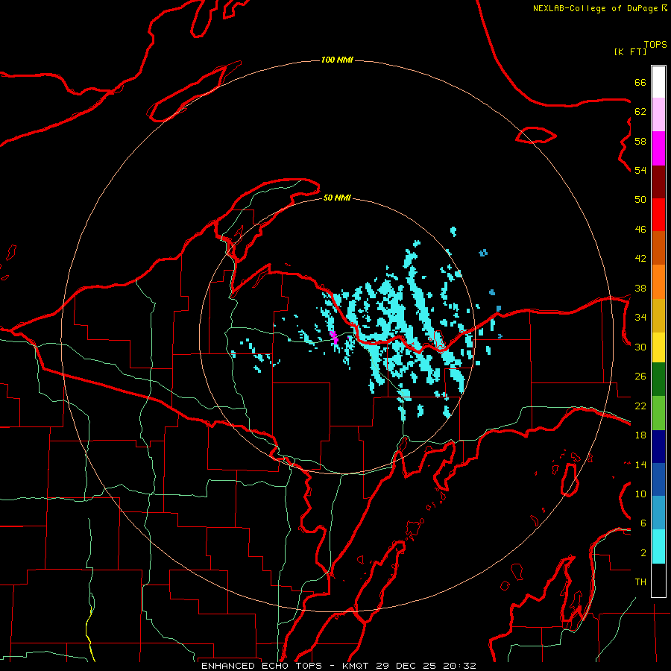Select the 100 NMI range ring label
Viewport: 671px width, 671px height.
337,60
